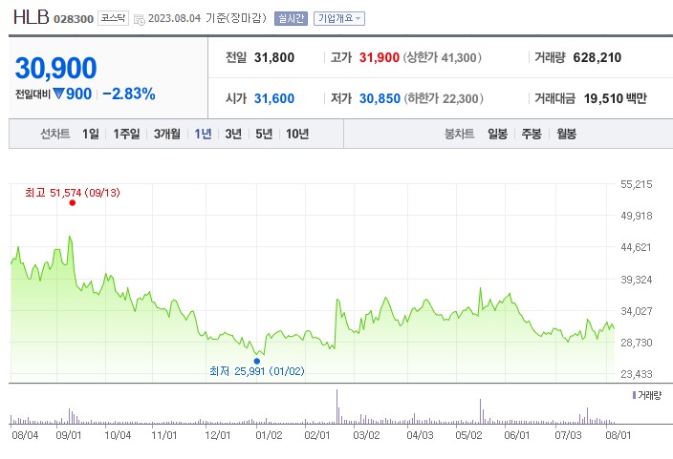Click the red 최고 high-point marker dot

tap(72, 202)
